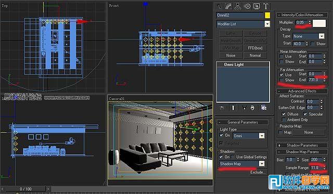Toggle Light Type On checkbox
This screenshot has width=333, height=194.
(221, 135)
